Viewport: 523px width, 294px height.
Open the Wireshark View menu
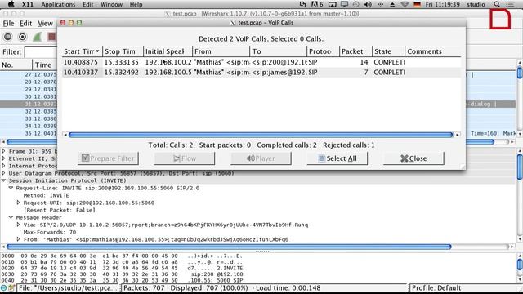tap(45, 24)
